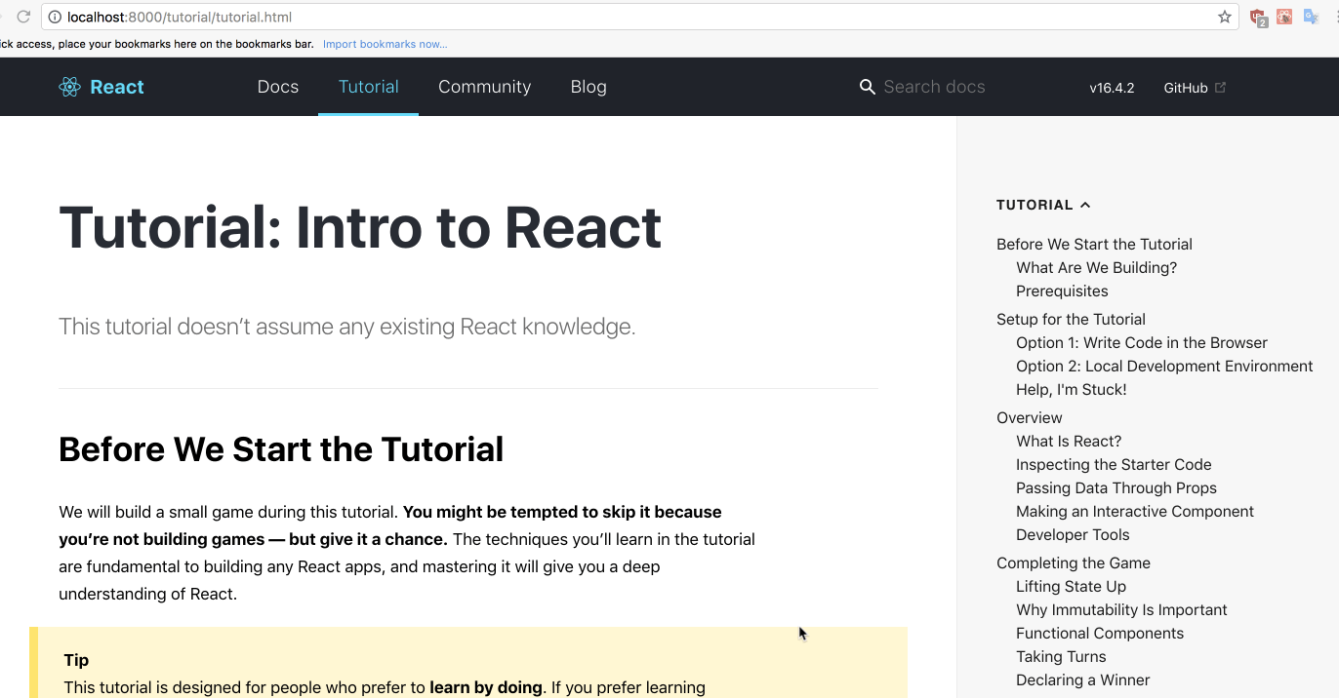The image size is (1339, 698).
Task: Open the red shield extension icon
Action: 1259,18
